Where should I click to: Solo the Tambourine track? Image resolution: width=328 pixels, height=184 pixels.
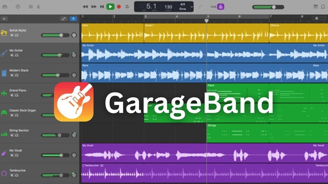coord(16,175)
